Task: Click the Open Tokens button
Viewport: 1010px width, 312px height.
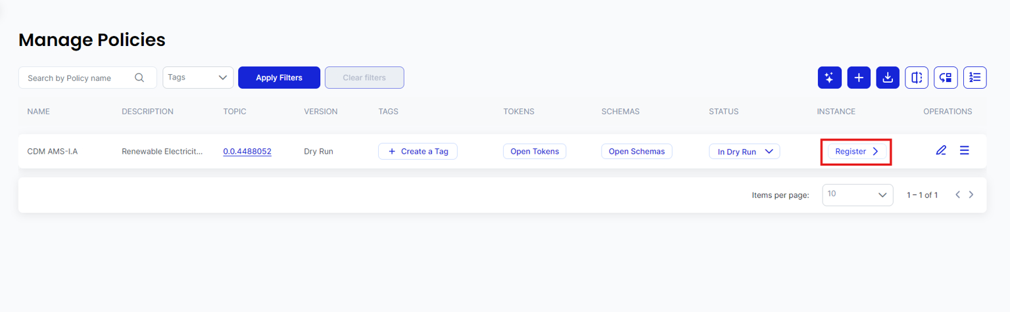Action: click(x=534, y=152)
